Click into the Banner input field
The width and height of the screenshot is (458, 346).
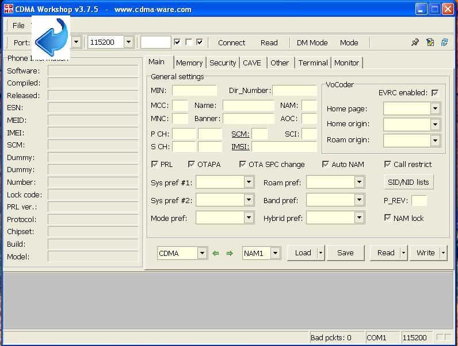click(249, 119)
